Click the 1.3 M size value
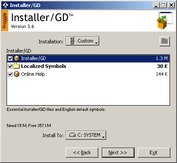This screenshot has height=163, width=177. click(162, 58)
